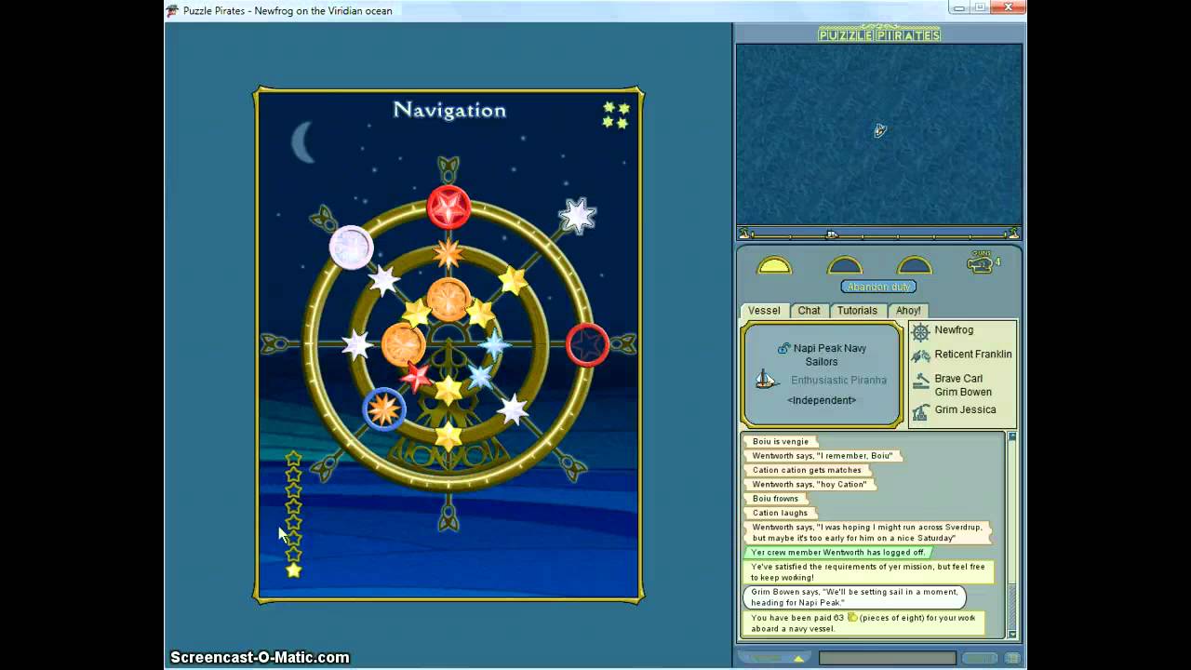Switch to the Vessel tab

764,311
